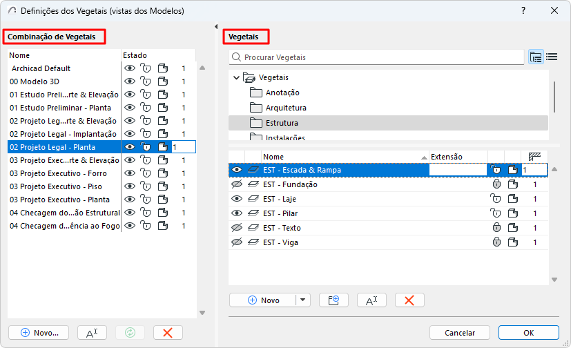The height and width of the screenshot is (348, 571).
Task: Sort layers by intersection group column header
Action: pos(534,157)
